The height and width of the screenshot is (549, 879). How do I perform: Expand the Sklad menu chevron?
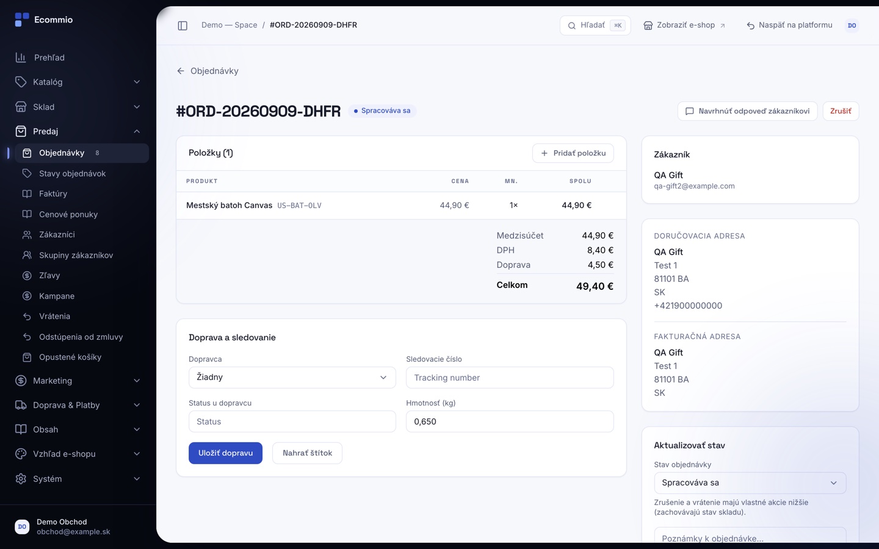click(137, 107)
